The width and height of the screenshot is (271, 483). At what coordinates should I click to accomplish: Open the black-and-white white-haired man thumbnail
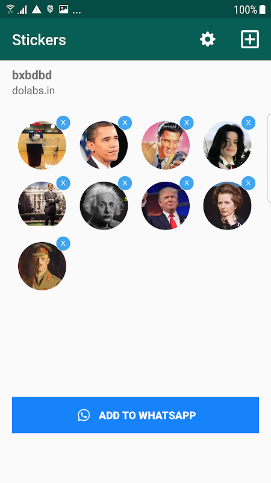[x=104, y=205]
